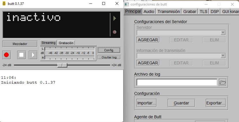
Task: Click the red record button in butt
Action: click(7, 55)
